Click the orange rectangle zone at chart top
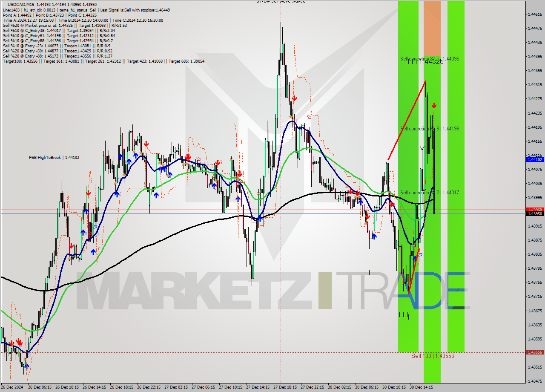 432,28
